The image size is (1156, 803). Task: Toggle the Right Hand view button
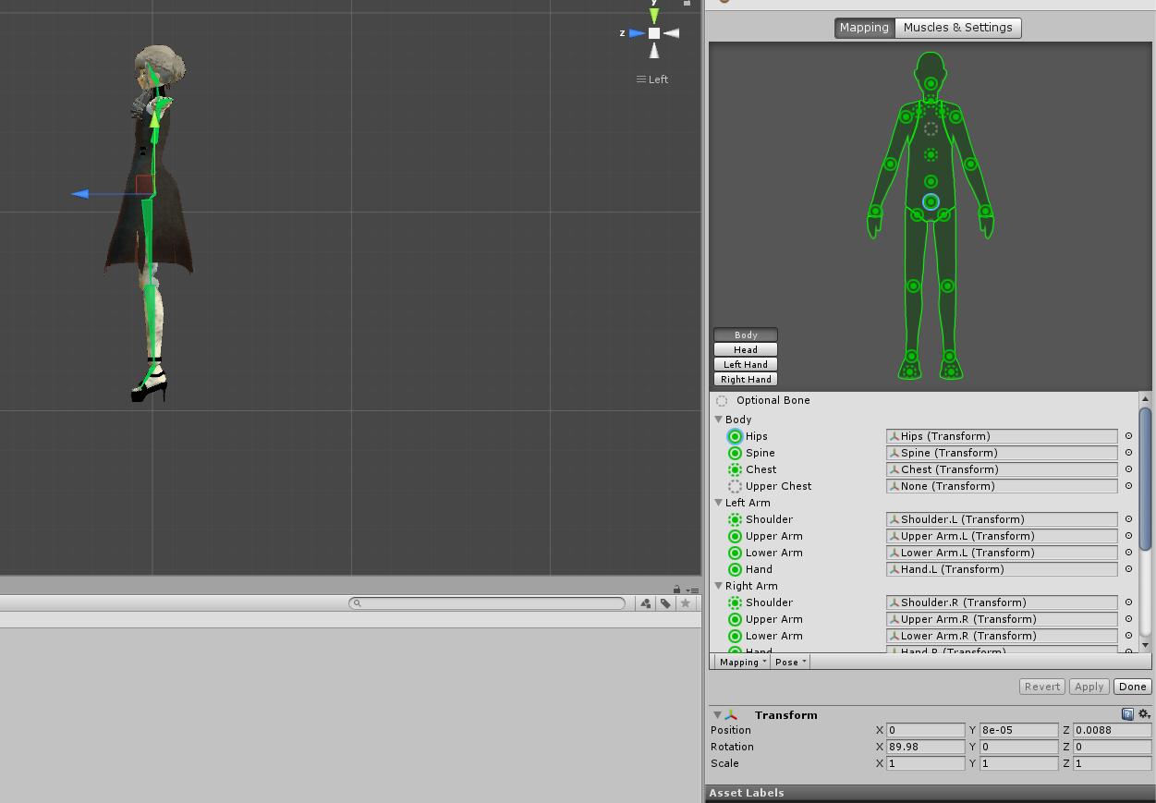tap(746, 379)
